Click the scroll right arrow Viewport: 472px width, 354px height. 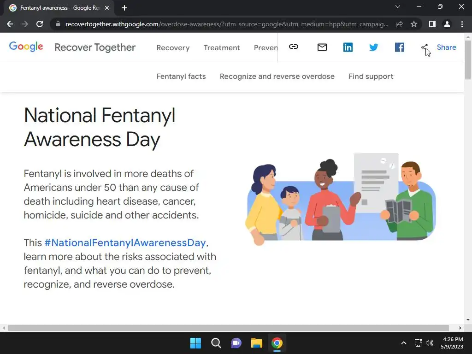point(460,328)
